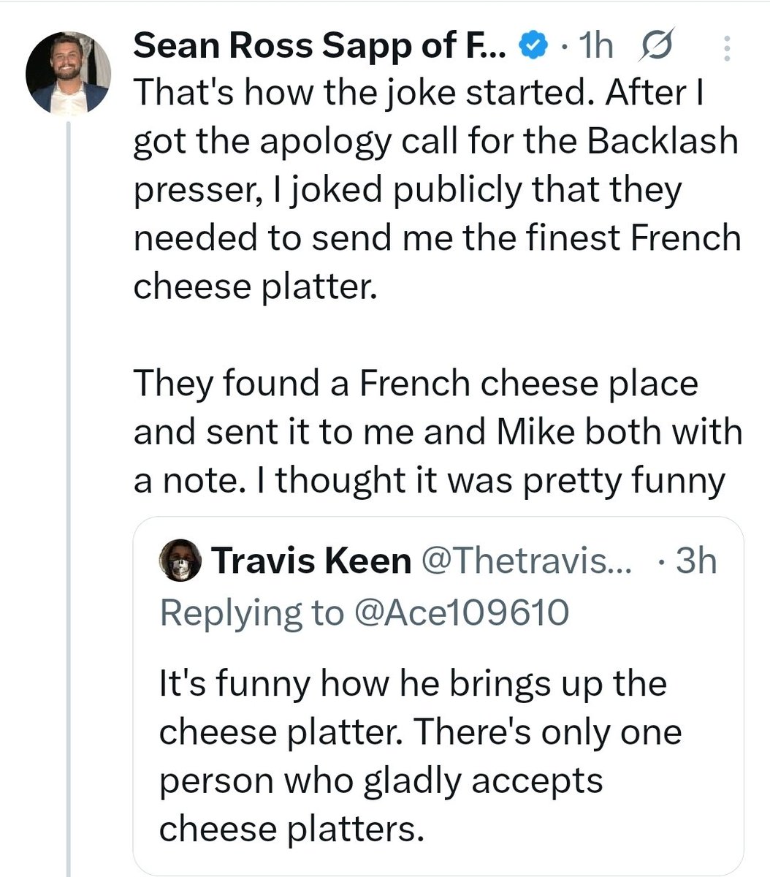
Task: Click the '3h' quoted post timestamp
Action: (x=696, y=561)
